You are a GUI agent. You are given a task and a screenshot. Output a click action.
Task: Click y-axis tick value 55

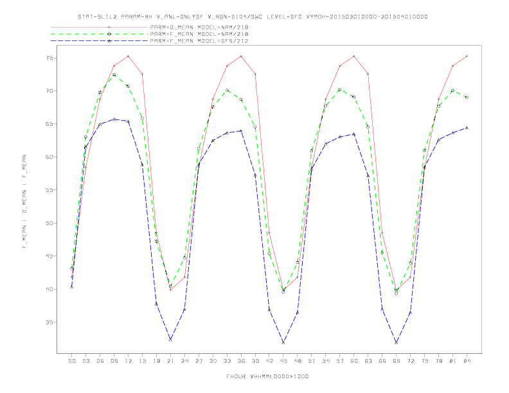point(49,190)
